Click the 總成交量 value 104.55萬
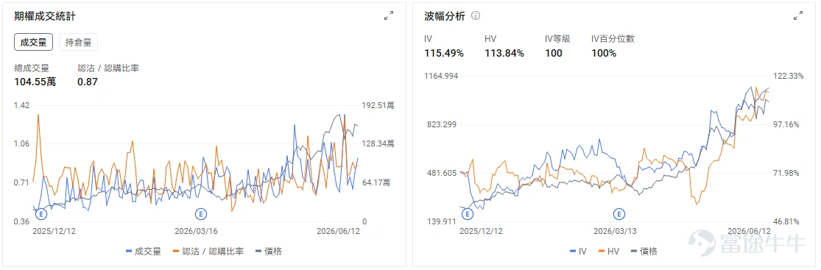The width and height of the screenshot is (821, 270). click(35, 82)
